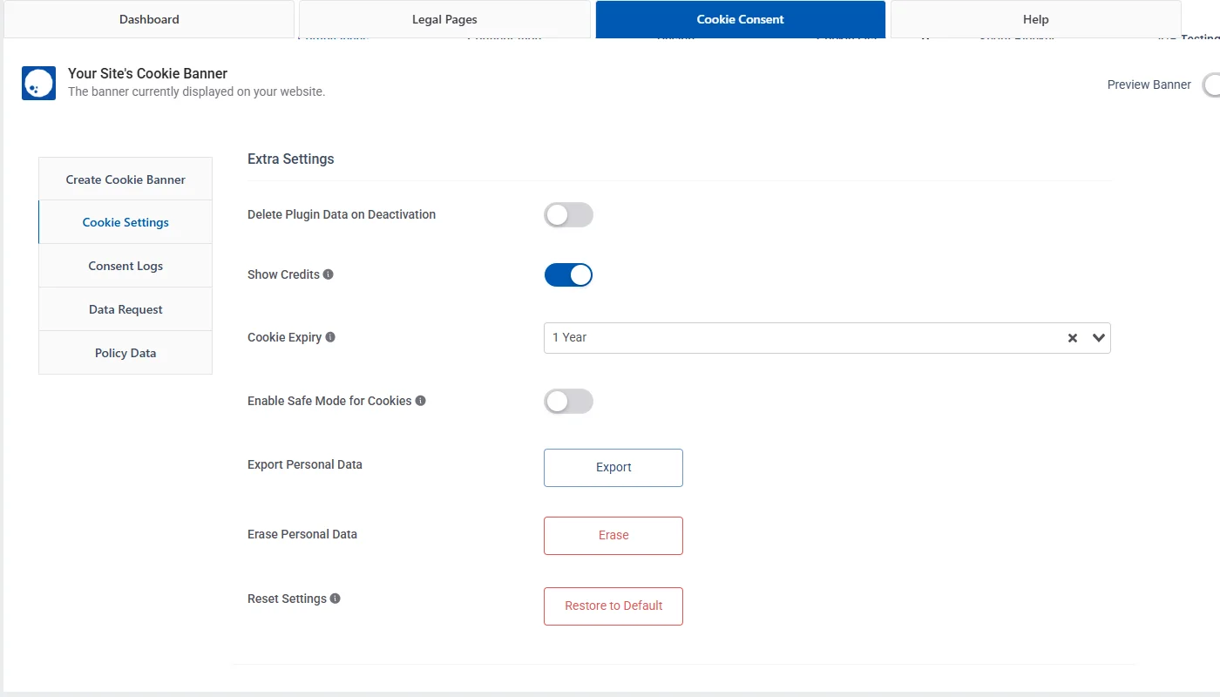This screenshot has width=1220, height=697.
Task: Toggle Delete Plugin Data on Deactivation
Action: (568, 215)
